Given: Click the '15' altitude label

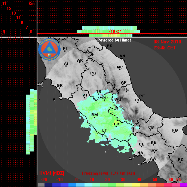Looking at the screenshot, I should click(x=9, y=8).
